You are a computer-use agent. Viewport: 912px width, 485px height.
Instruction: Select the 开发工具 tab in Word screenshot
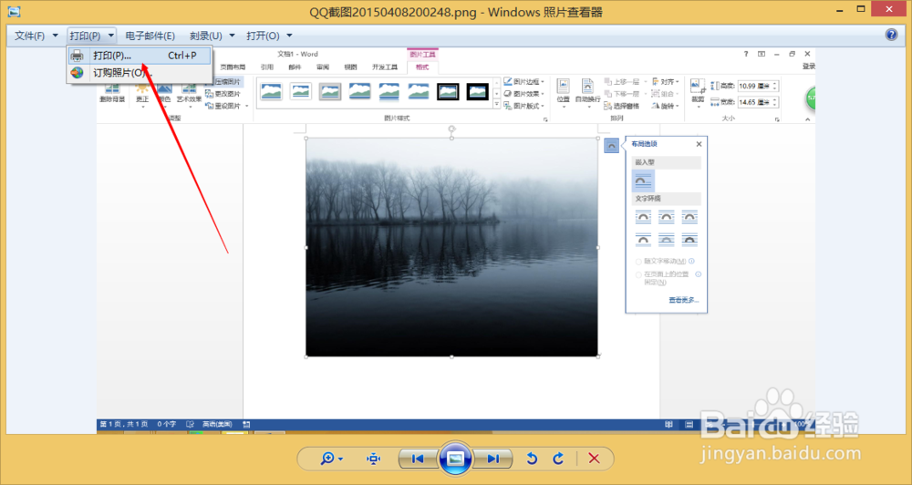(385, 67)
